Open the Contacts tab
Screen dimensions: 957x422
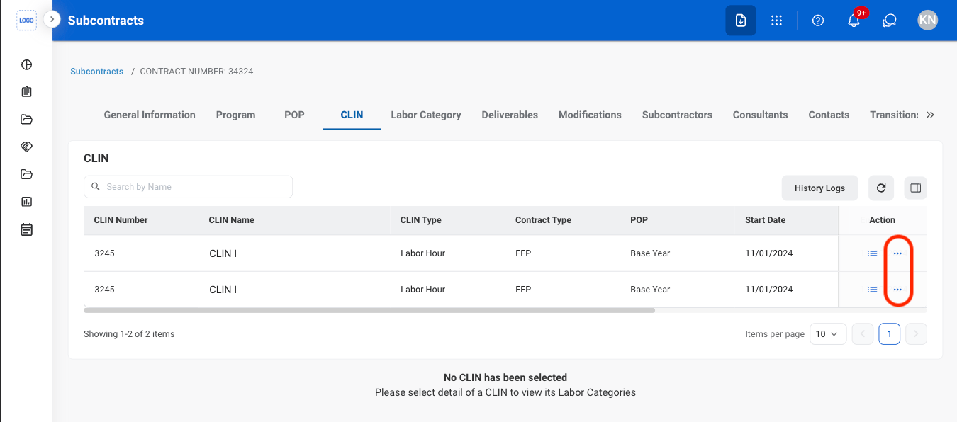[829, 115]
